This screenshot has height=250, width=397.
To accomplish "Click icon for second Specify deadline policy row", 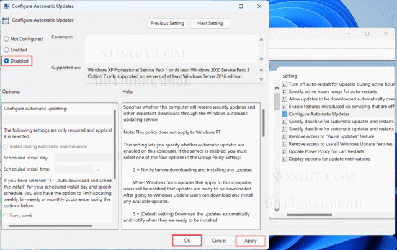I will pos(285,129).
